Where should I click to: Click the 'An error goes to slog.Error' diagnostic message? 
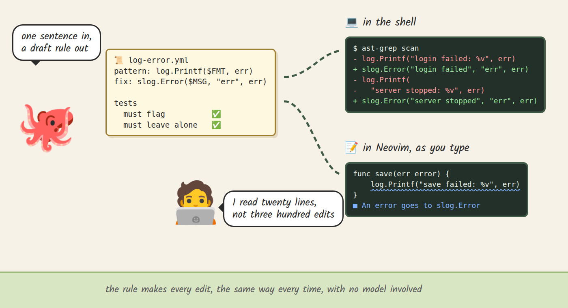coord(421,205)
